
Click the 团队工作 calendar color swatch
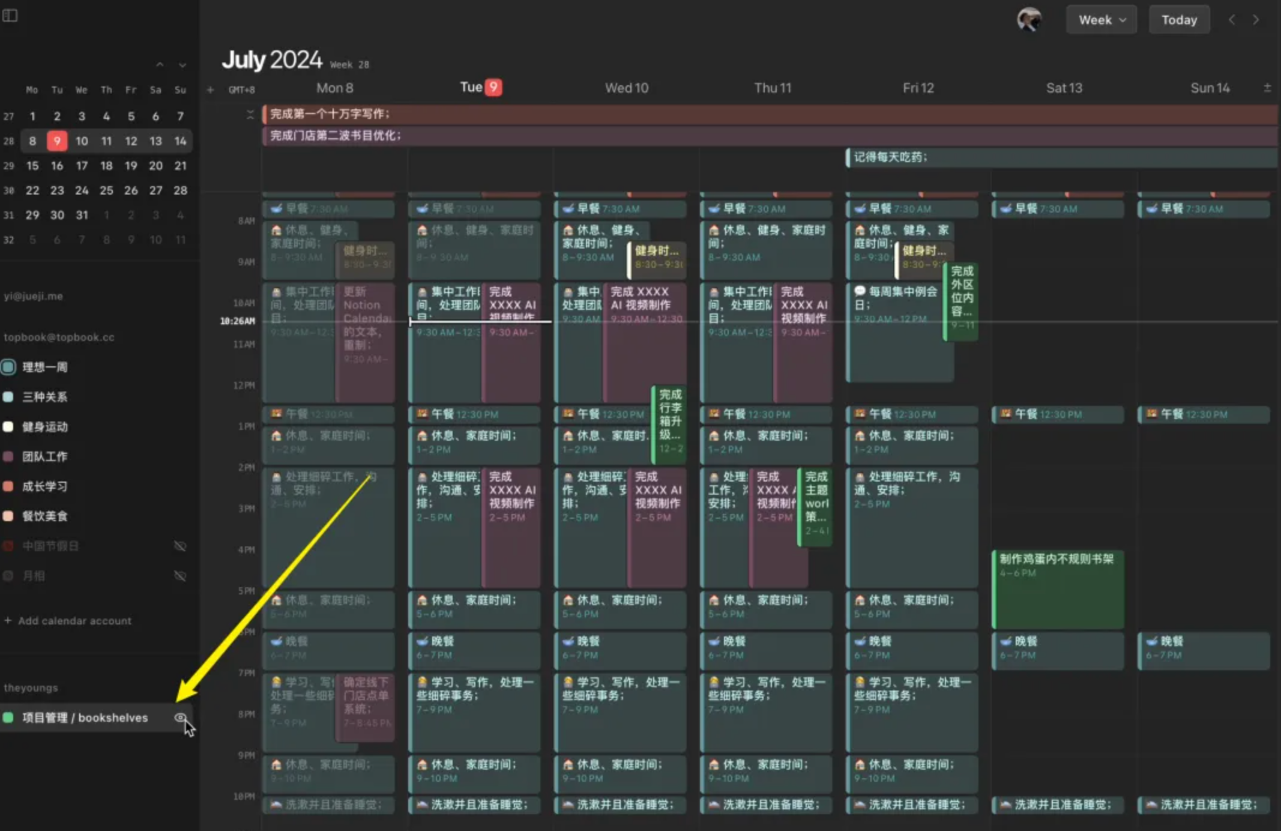pos(8,456)
